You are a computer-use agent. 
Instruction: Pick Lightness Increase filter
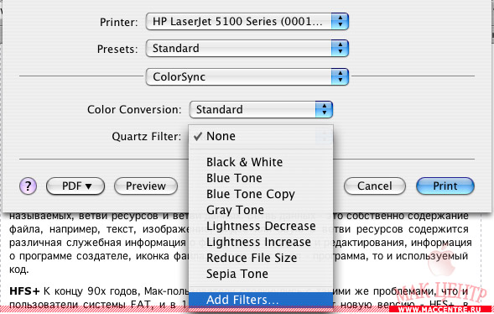pyautogui.click(x=261, y=242)
